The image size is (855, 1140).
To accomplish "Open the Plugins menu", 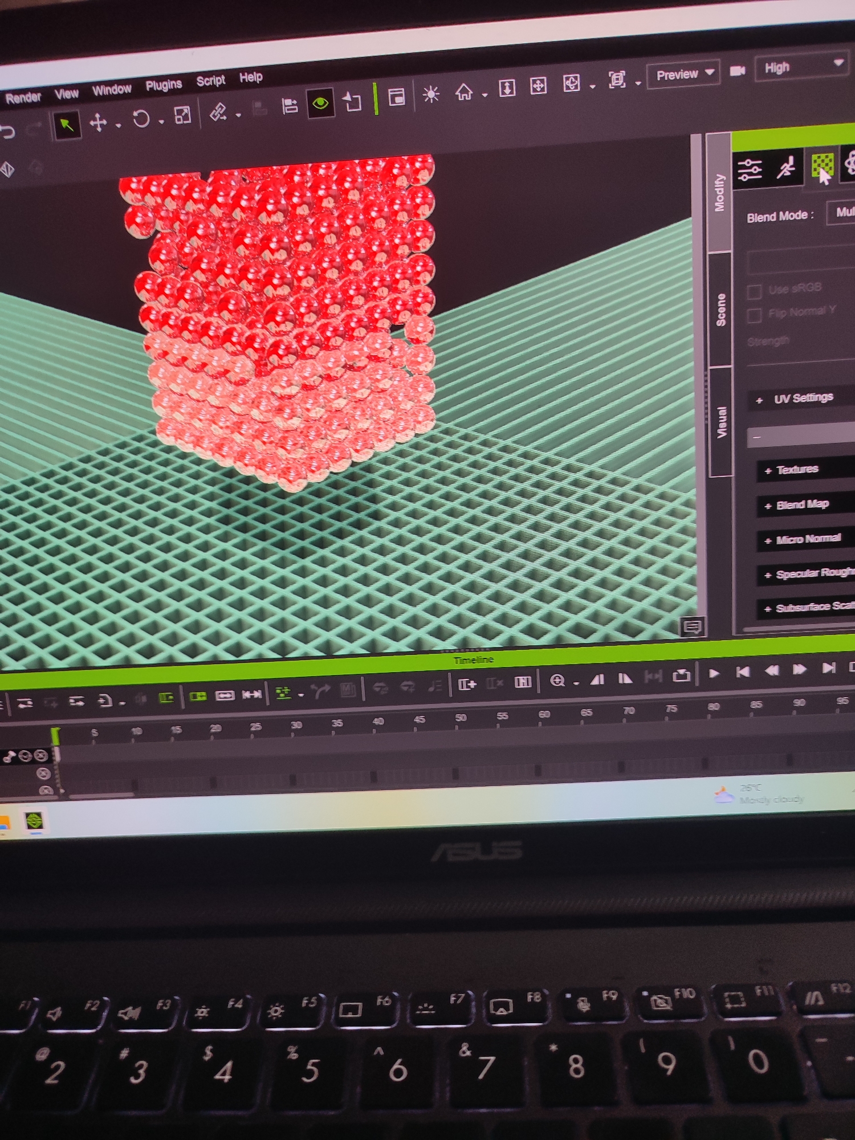I will tap(164, 85).
